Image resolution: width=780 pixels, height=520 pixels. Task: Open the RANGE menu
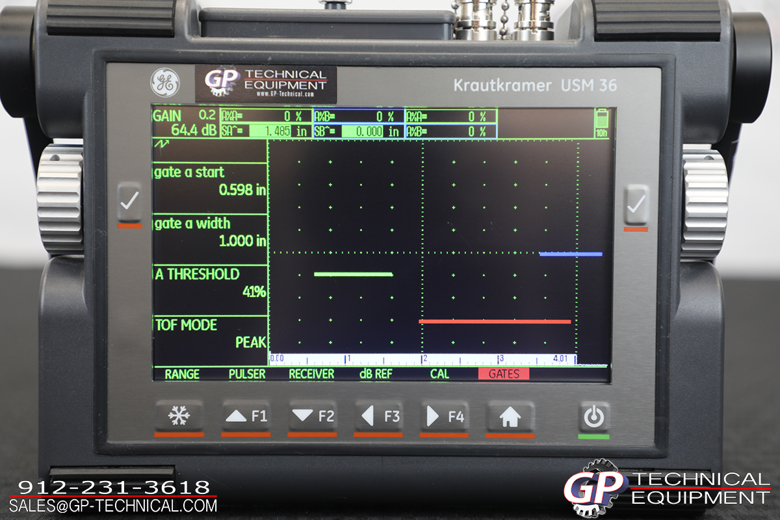182,374
